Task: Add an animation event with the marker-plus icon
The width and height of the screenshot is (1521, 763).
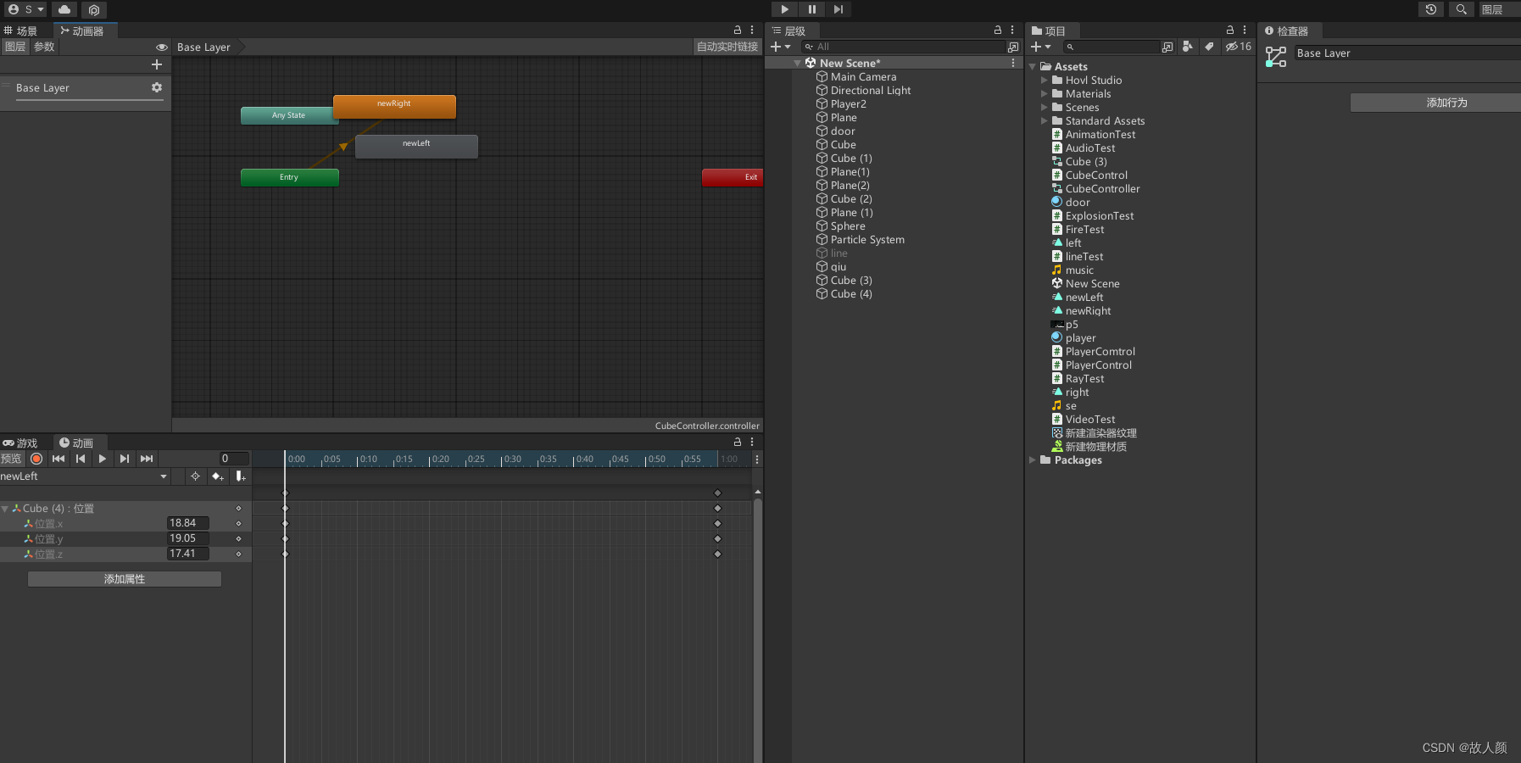Action: tap(240, 476)
